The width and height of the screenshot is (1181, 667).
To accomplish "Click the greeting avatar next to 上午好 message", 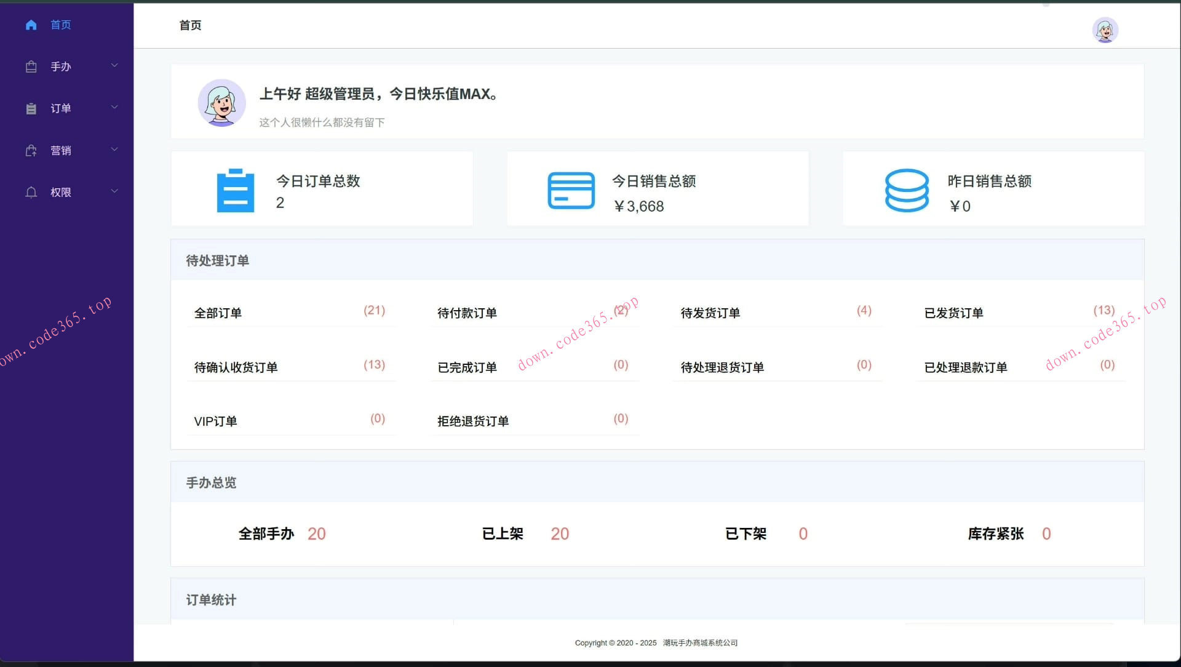I will pos(221,103).
